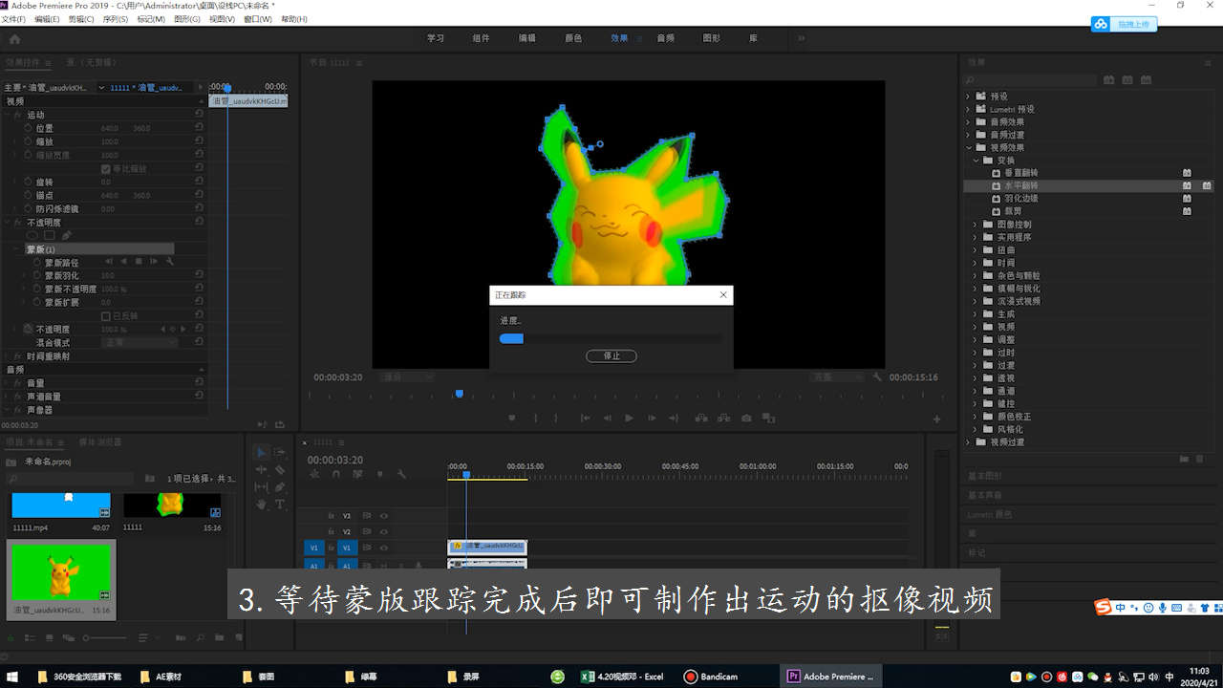1223x688 pixels.
Task: Toggle animation stopwatch for mask feather
Action: point(36,275)
